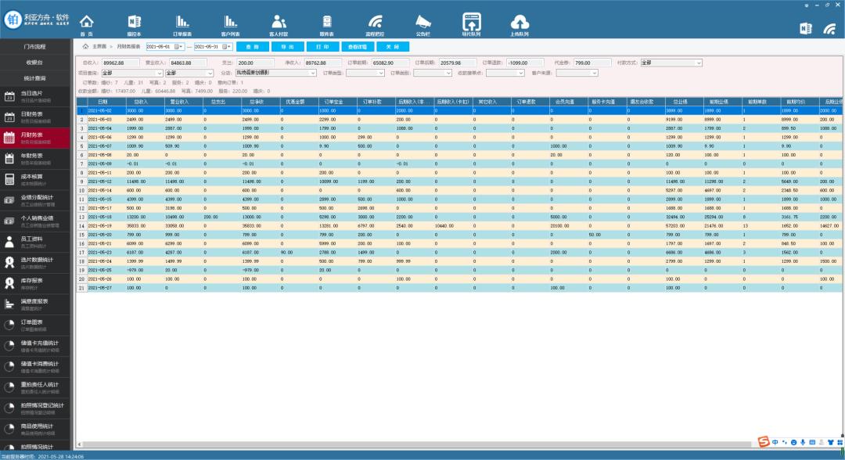Expand the 收款接单点 dropdown
845x460 pixels.
(521, 74)
